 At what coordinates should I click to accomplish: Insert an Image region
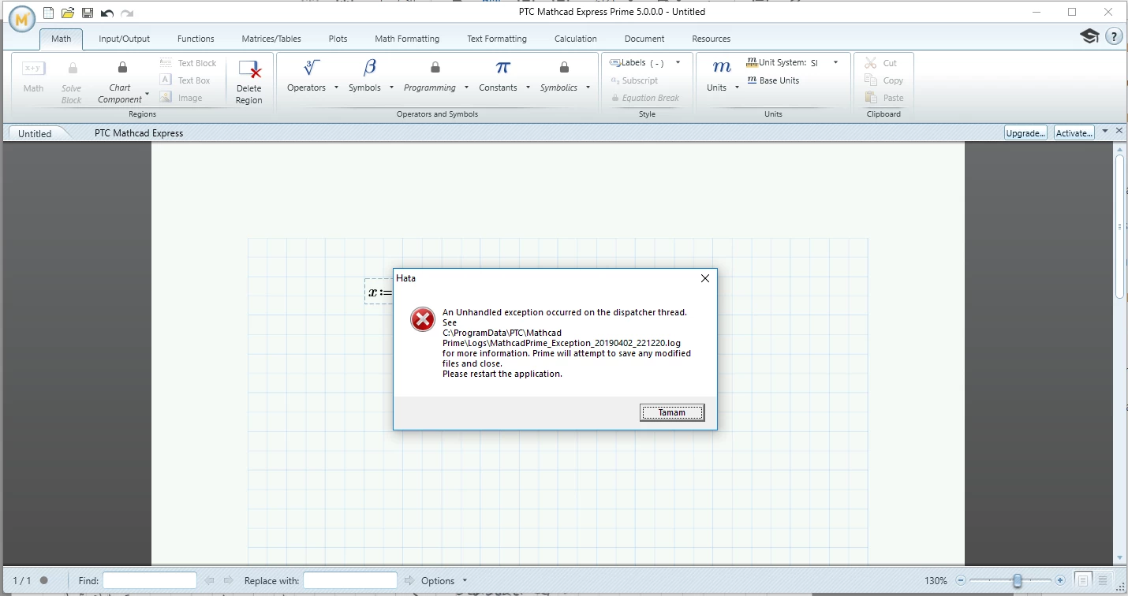(181, 98)
